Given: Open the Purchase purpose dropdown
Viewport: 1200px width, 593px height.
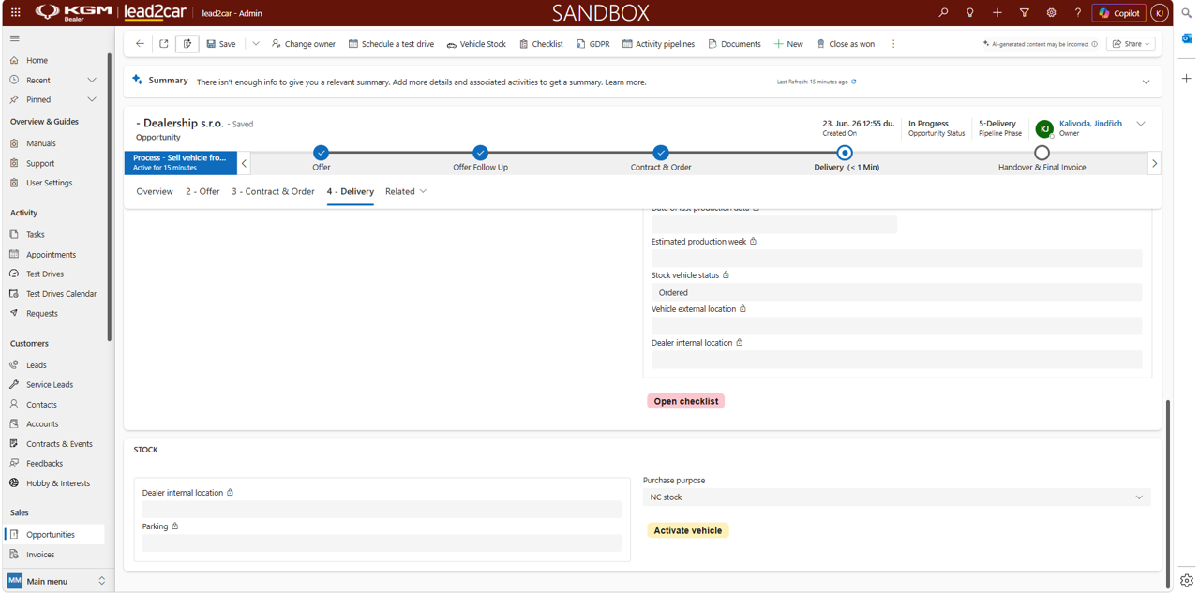Looking at the screenshot, I should (x=897, y=497).
